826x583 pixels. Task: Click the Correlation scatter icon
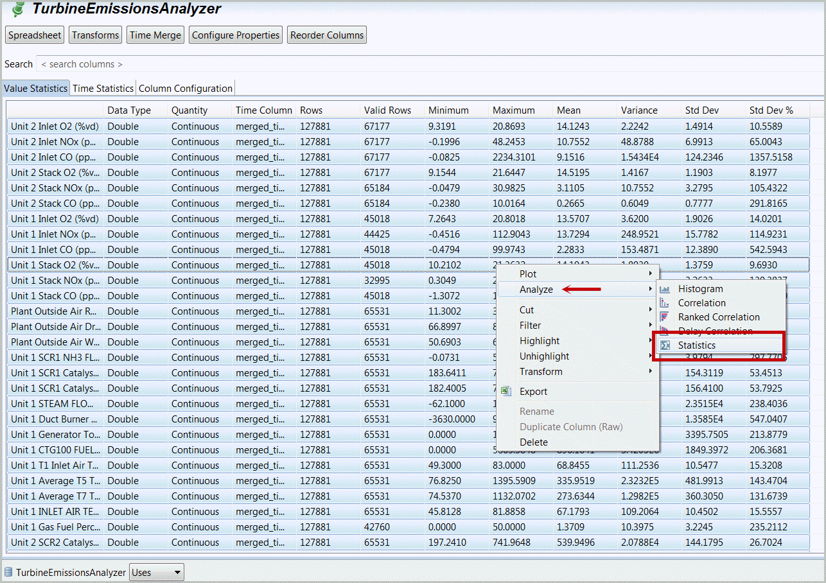point(665,303)
